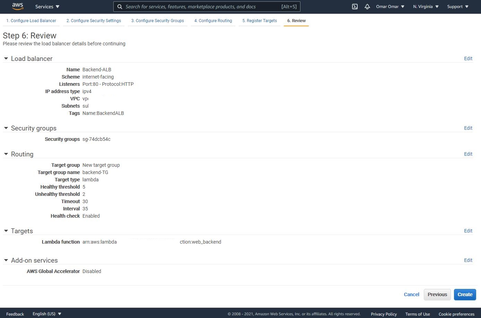
Task: Click the Backend-ALB name value
Action: pyautogui.click(x=97, y=70)
